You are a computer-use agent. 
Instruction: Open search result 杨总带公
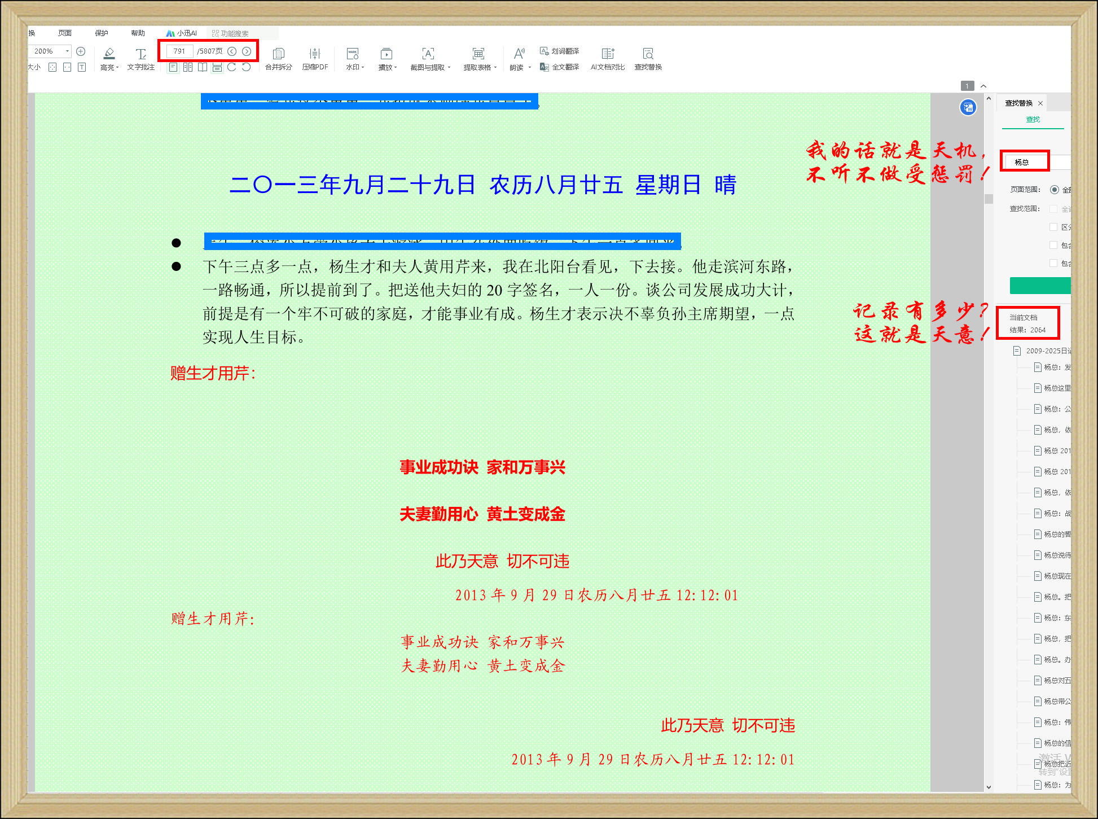coord(1053,702)
